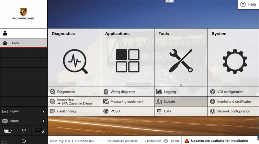This screenshot has width=259, height=144.
Task: Click the Porsche crest logo
Action: point(23,12)
